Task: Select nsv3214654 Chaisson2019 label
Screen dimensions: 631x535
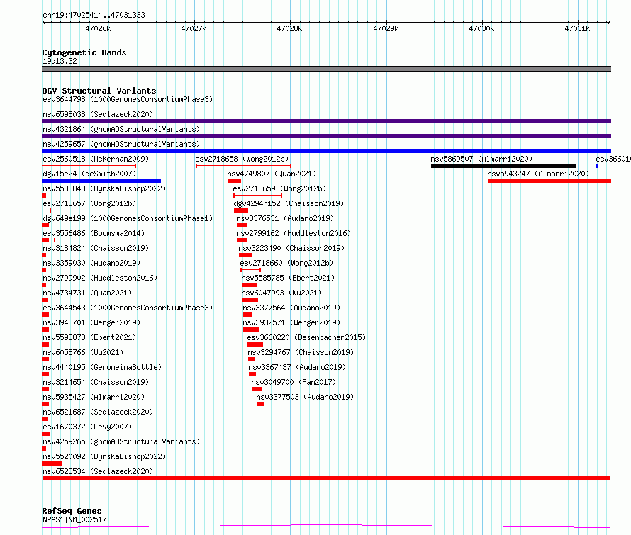Action: (x=96, y=382)
